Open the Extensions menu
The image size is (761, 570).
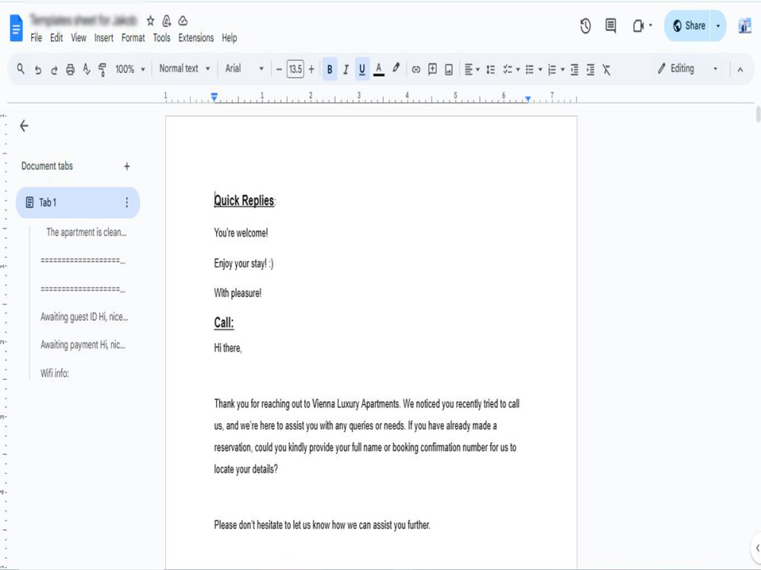coord(196,38)
